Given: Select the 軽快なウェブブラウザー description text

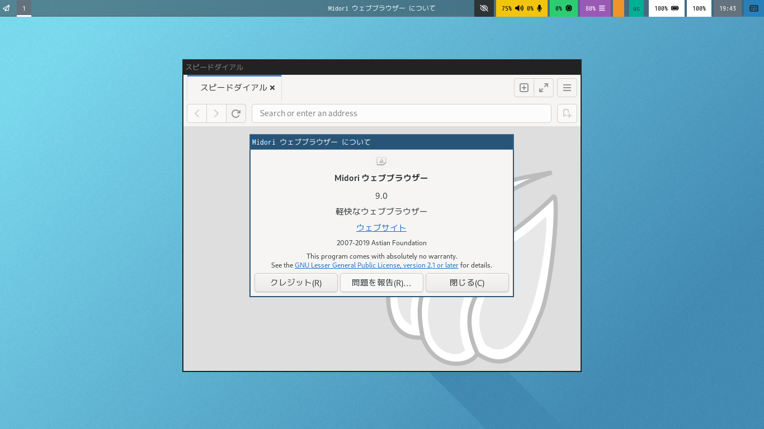Looking at the screenshot, I should pyautogui.click(x=381, y=212).
